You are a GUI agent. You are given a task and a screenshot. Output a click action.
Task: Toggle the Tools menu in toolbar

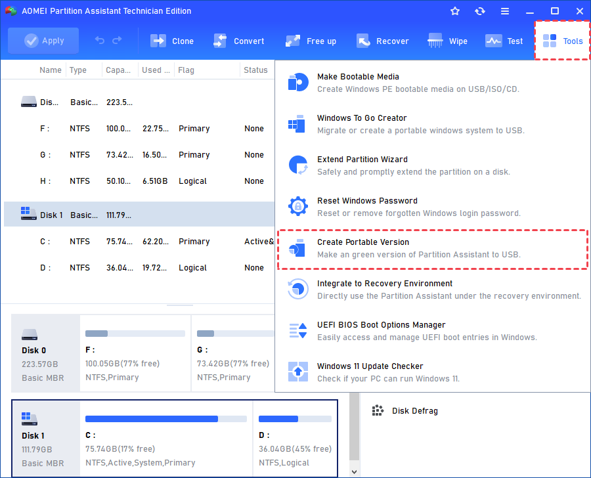562,41
